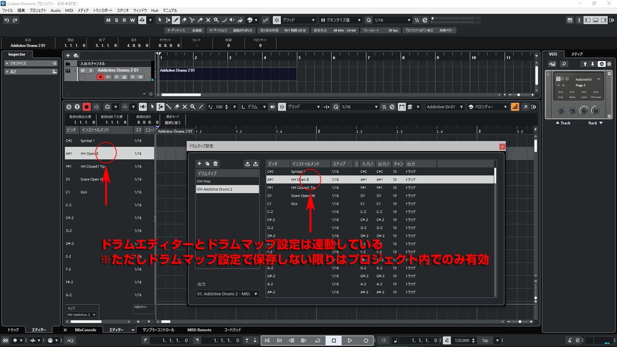Click the drum map list vertical scrollbar
Viewport: 617px width, 347px height.
click(495, 175)
